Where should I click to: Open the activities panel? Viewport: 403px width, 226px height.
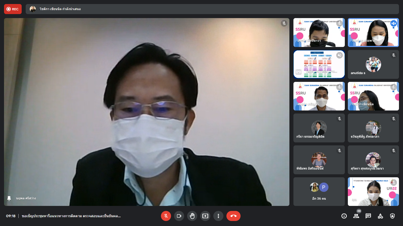coord(380,216)
